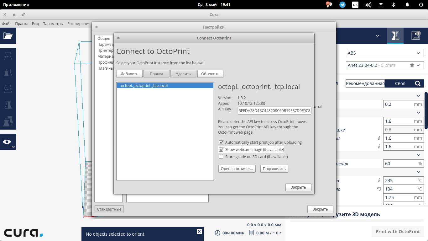The height and width of the screenshot is (241, 428).
Task: Click the Стандартные button in Настройки
Action: click(109, 209)
